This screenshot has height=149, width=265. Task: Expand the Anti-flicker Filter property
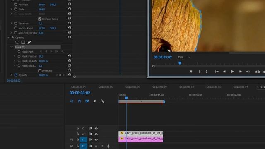11,33
